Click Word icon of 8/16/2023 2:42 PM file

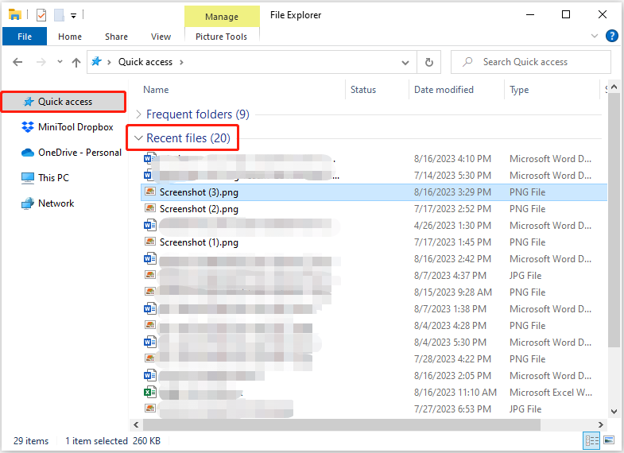(x=150, y=259)
